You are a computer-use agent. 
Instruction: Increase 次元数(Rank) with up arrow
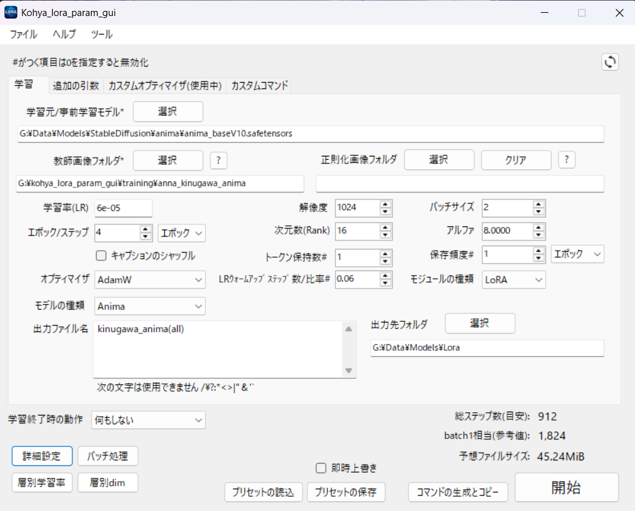point(385,227)
